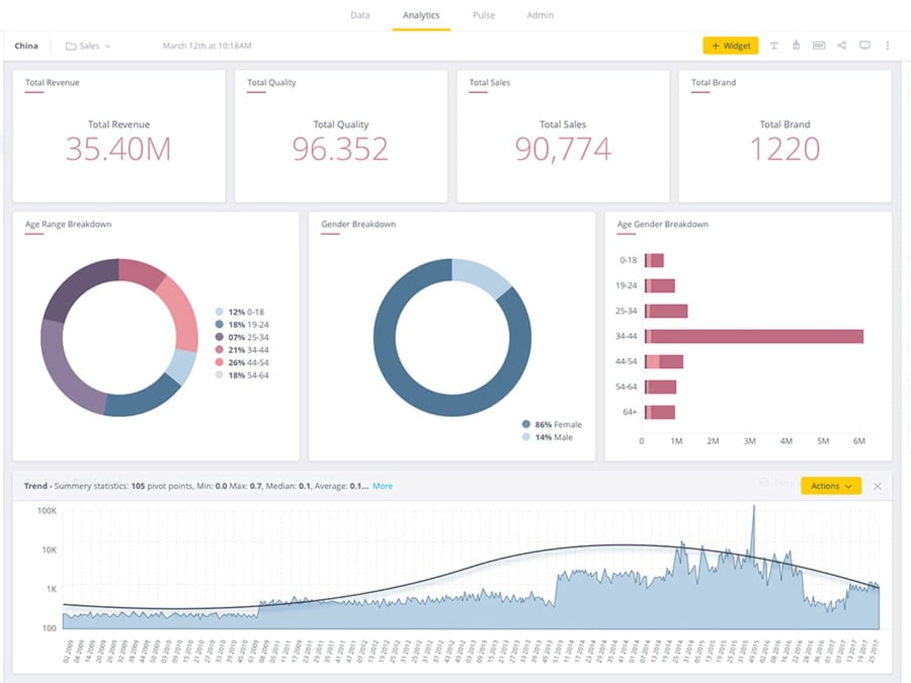Click the 34-44 bar in chart
The height and width of the screenshot is (683, 911).
pyautogui.click(x=754, y=336)
